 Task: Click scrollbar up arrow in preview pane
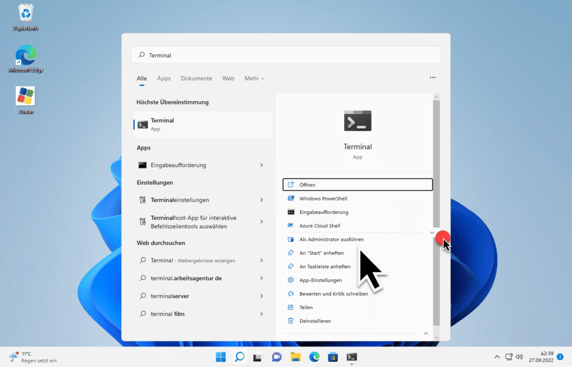coord(436,97)
